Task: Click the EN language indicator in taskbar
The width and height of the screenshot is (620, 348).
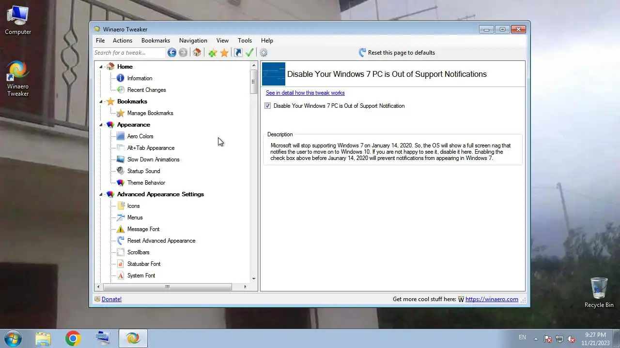Action: (x=522, y=337)
